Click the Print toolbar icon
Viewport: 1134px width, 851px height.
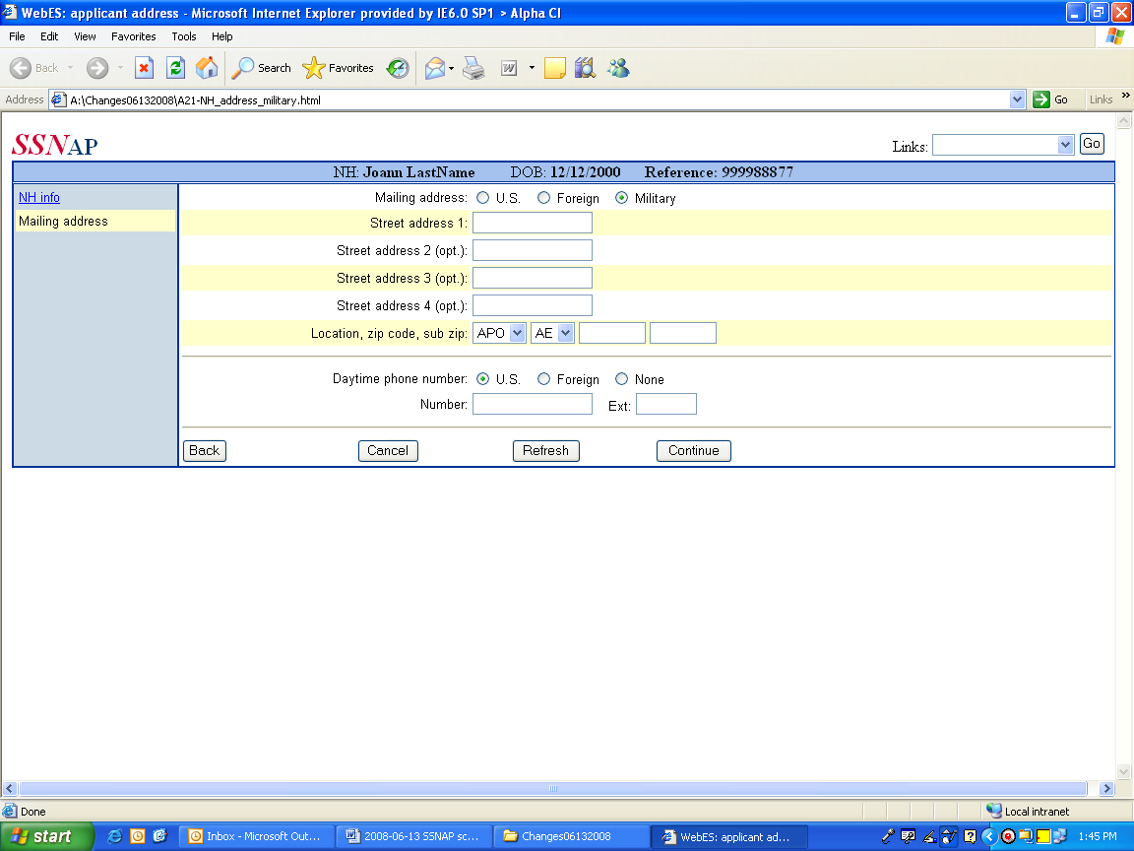pos(473,68)
